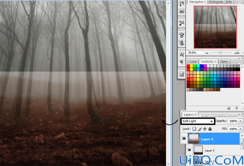This screenshot has width=244, height=166.
Task: Click the delete swatch trash icon
Action: (236, 108)
